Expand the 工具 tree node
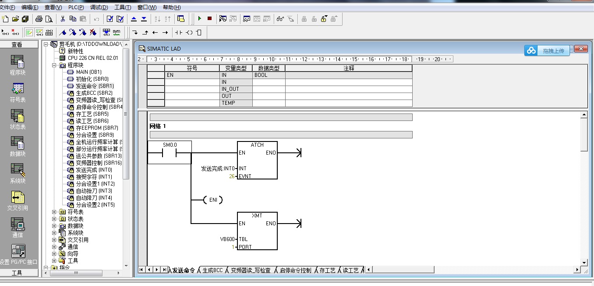 [54, 261]
